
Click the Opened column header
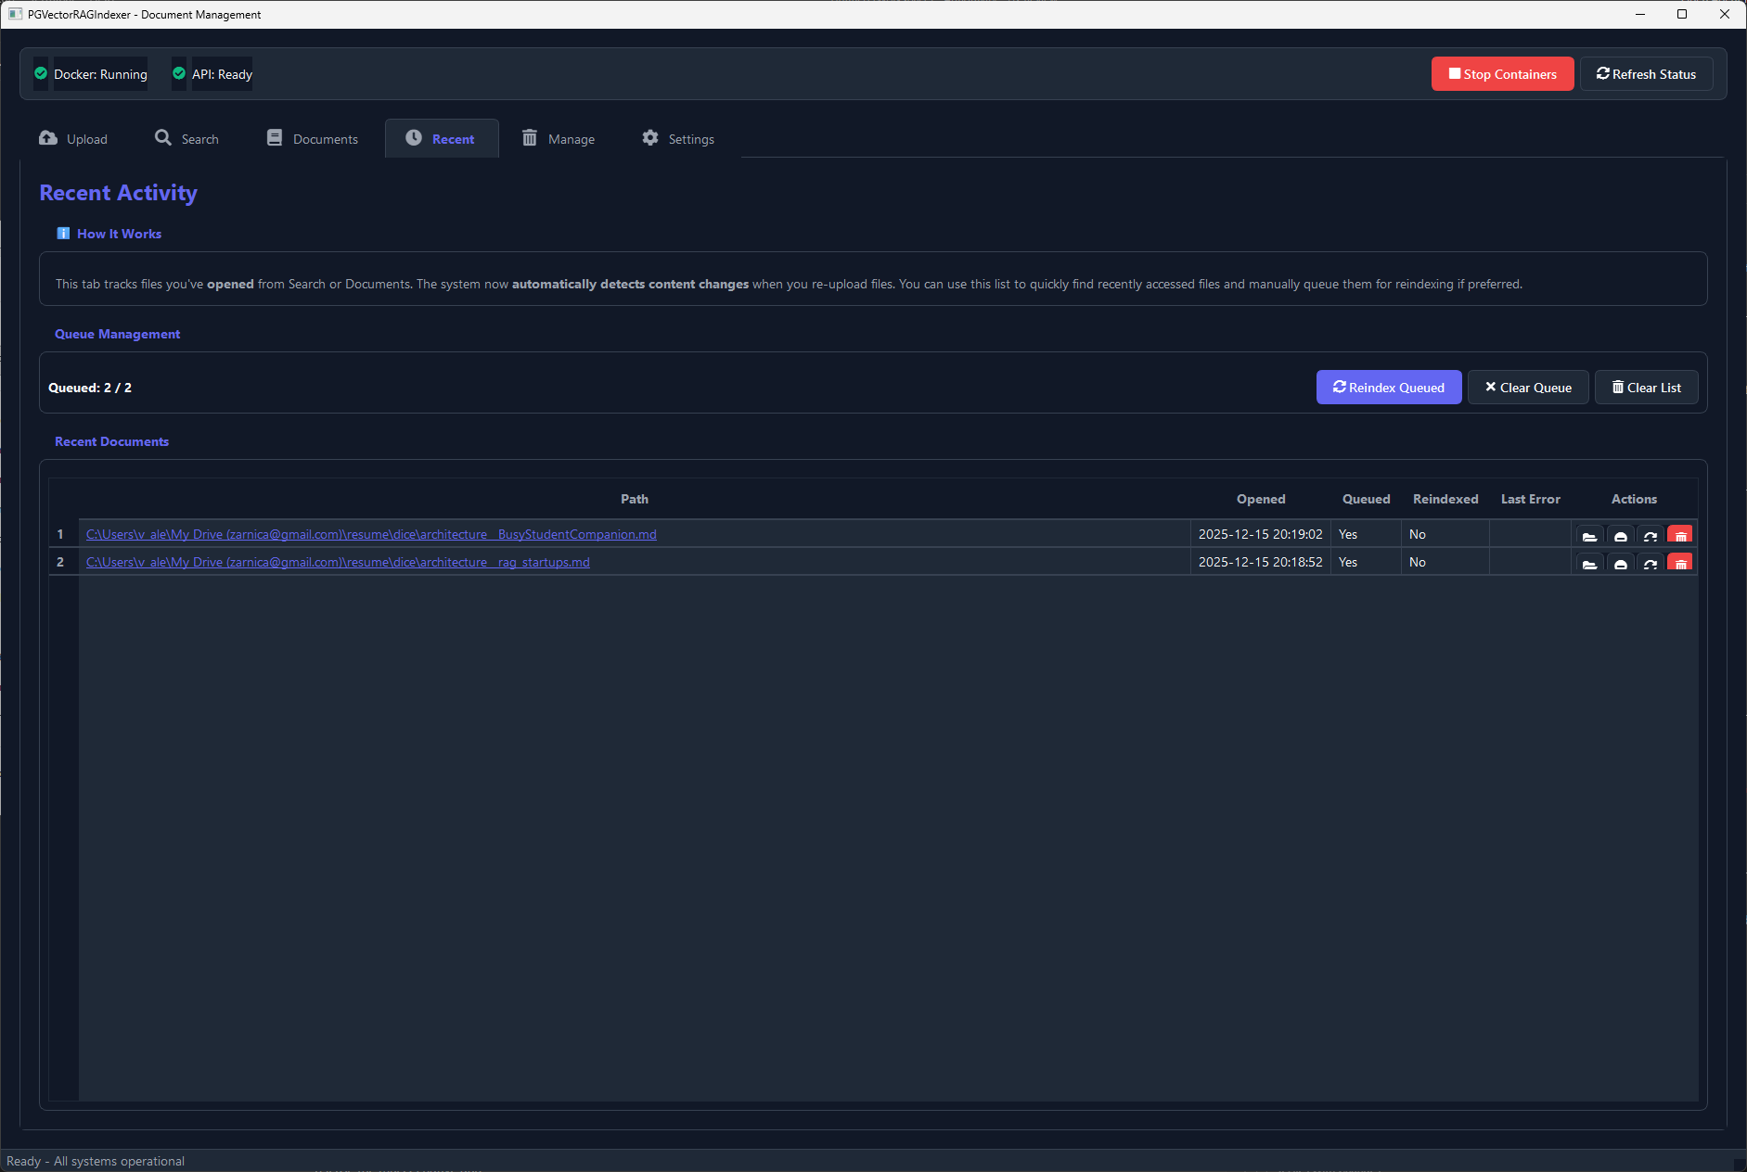click(1260, 499)
